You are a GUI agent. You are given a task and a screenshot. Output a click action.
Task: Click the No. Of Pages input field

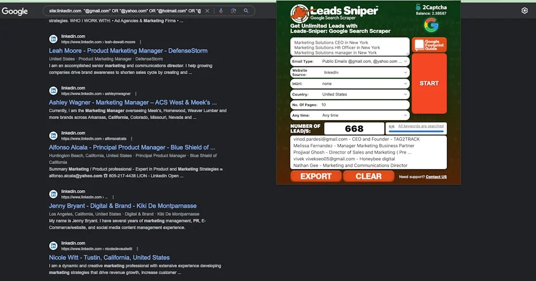(350, 104)
